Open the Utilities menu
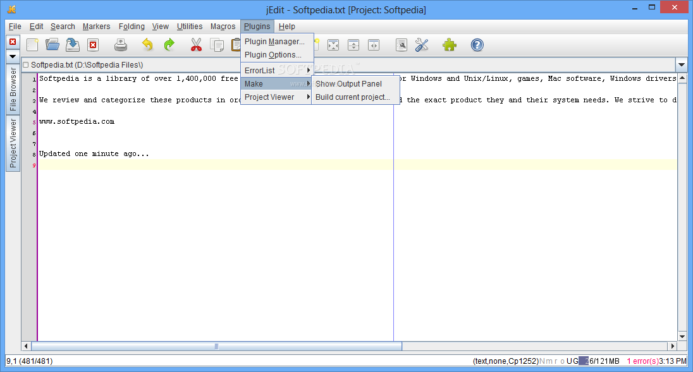The image size is (693, 372). (x=190, y=27)
